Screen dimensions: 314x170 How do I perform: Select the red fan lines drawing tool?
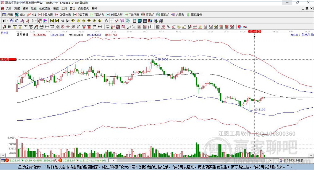tap(113, 27)
